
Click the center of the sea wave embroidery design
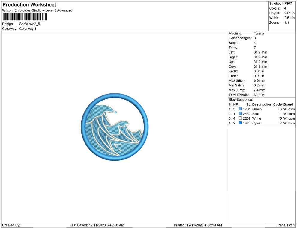tap(115, 127)
